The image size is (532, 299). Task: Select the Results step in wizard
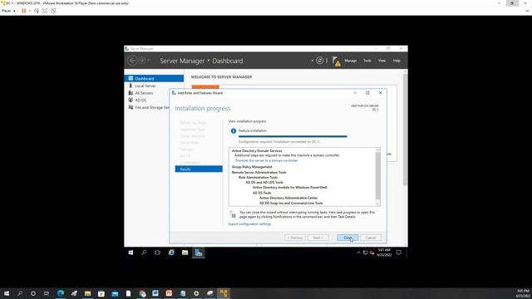click(x=199, y=169)
